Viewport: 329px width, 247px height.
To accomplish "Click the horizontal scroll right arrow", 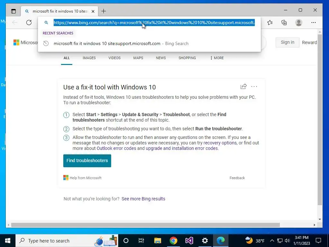I will pos(314,225).
